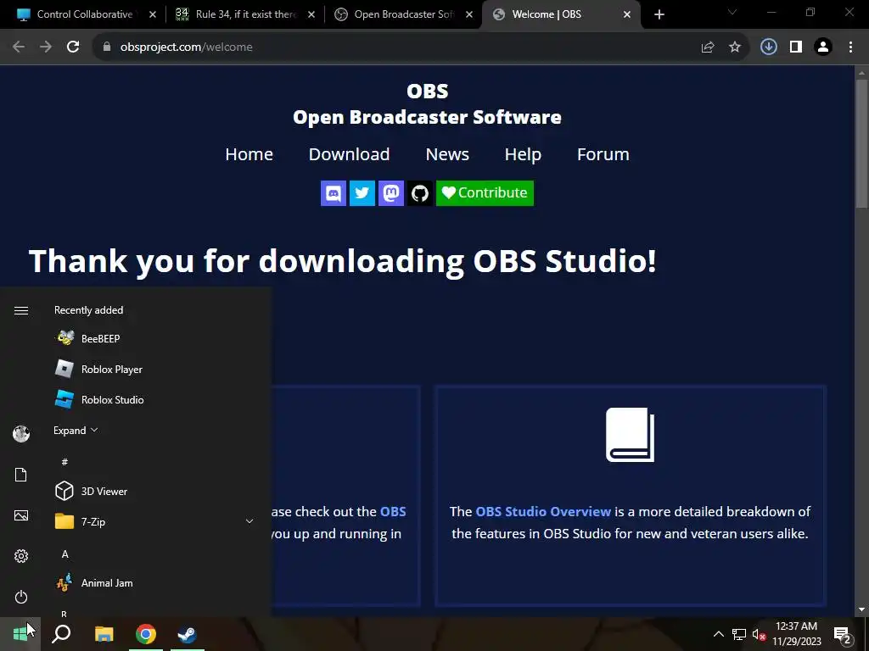This screenshot has height=651, width=869.
Task: Open Pictures from Start sidebar
Action: coord(21,515)
